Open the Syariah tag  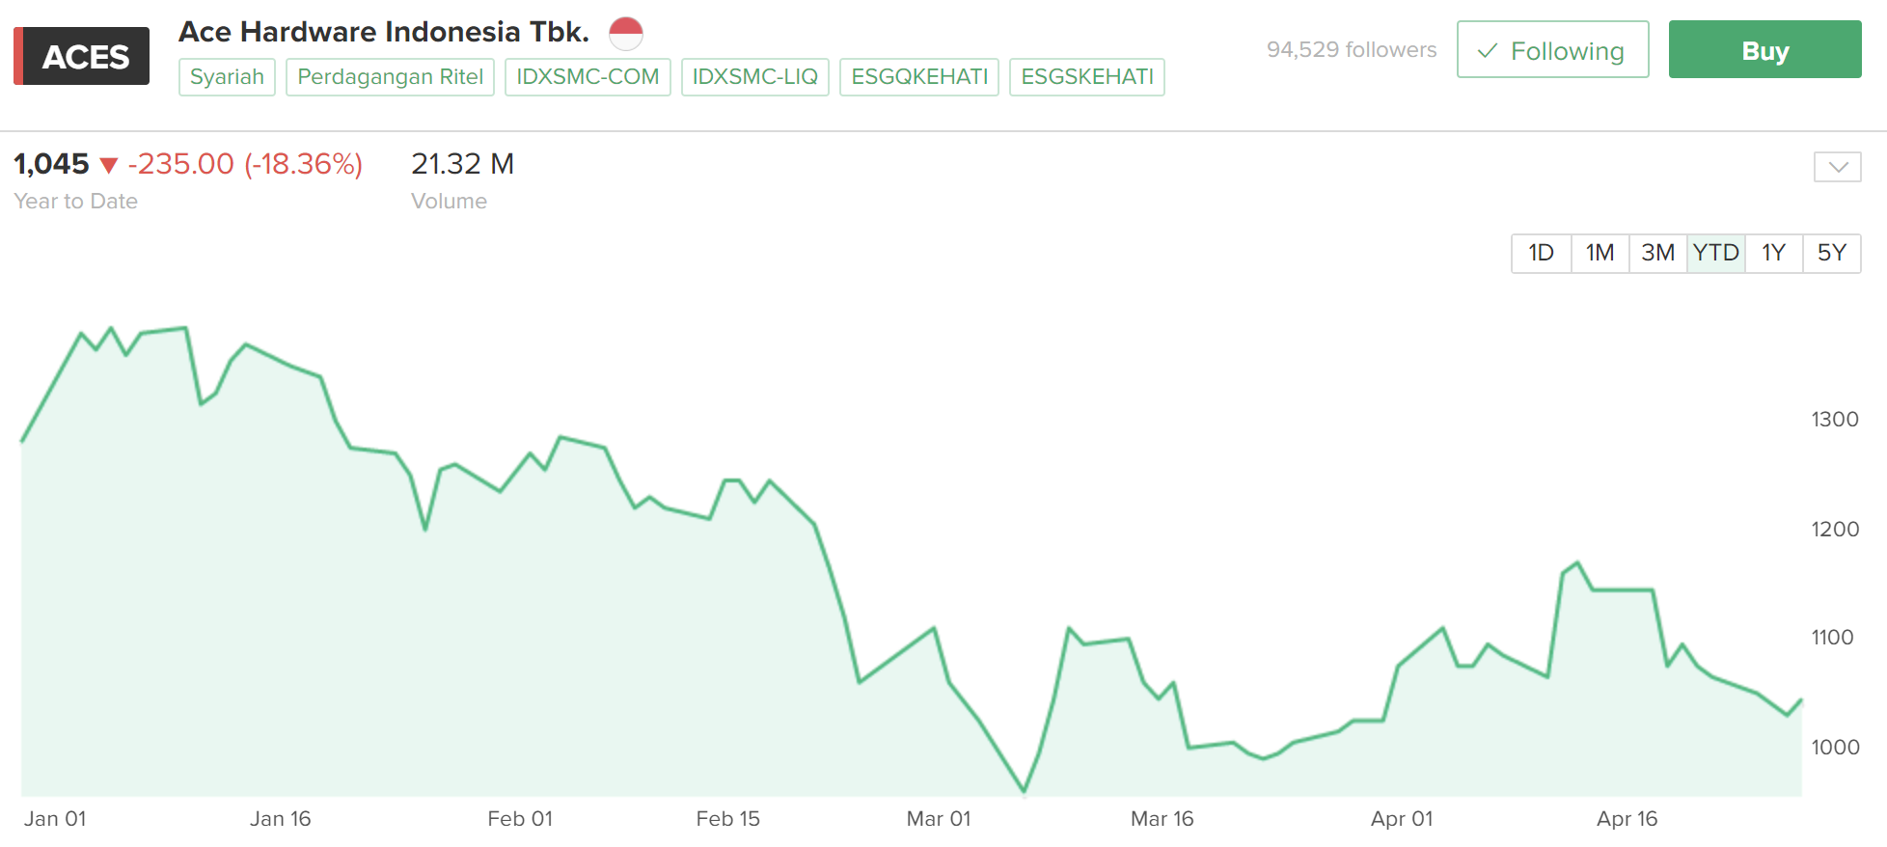(227, 77)
